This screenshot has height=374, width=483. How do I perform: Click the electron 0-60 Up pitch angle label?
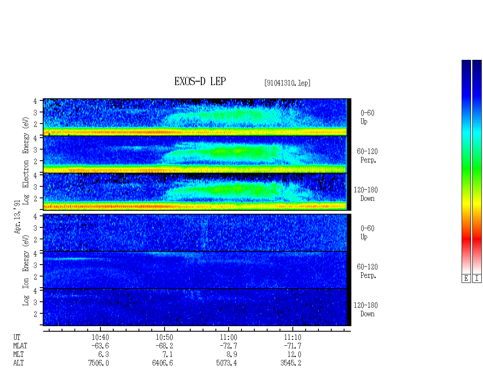(367, 117)
